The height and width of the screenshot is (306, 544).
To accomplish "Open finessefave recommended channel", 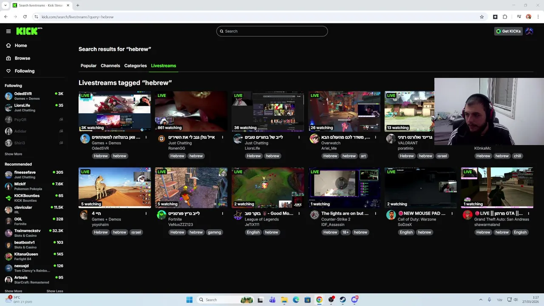I will 34,174.
